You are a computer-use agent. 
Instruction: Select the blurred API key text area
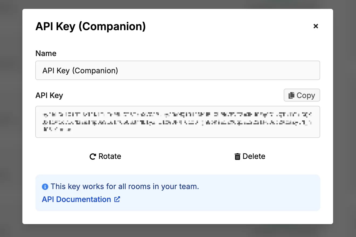click(177, 122)
